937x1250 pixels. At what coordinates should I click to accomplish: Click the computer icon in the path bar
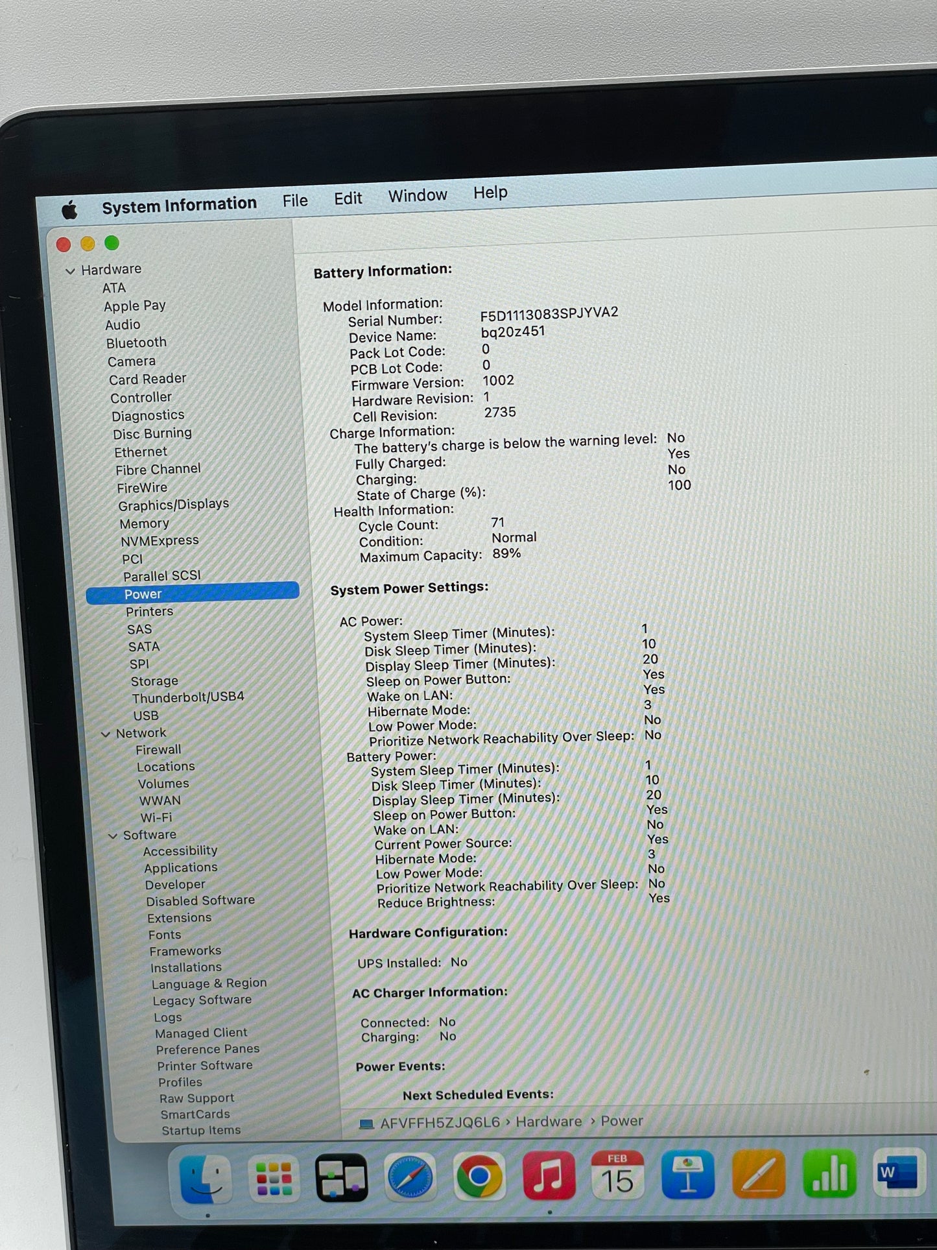[x=366, y=1124]
